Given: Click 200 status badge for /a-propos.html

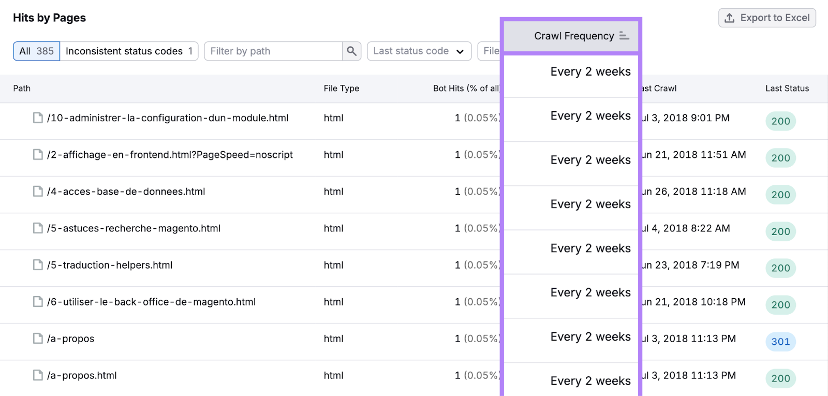Looking at the screenshot, I should click(x=780, y=378).
